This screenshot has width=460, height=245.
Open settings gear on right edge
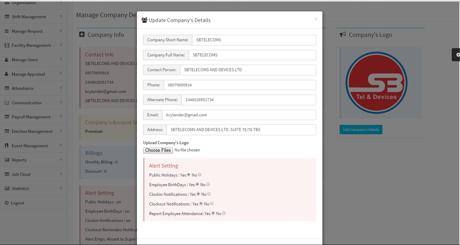457,55
